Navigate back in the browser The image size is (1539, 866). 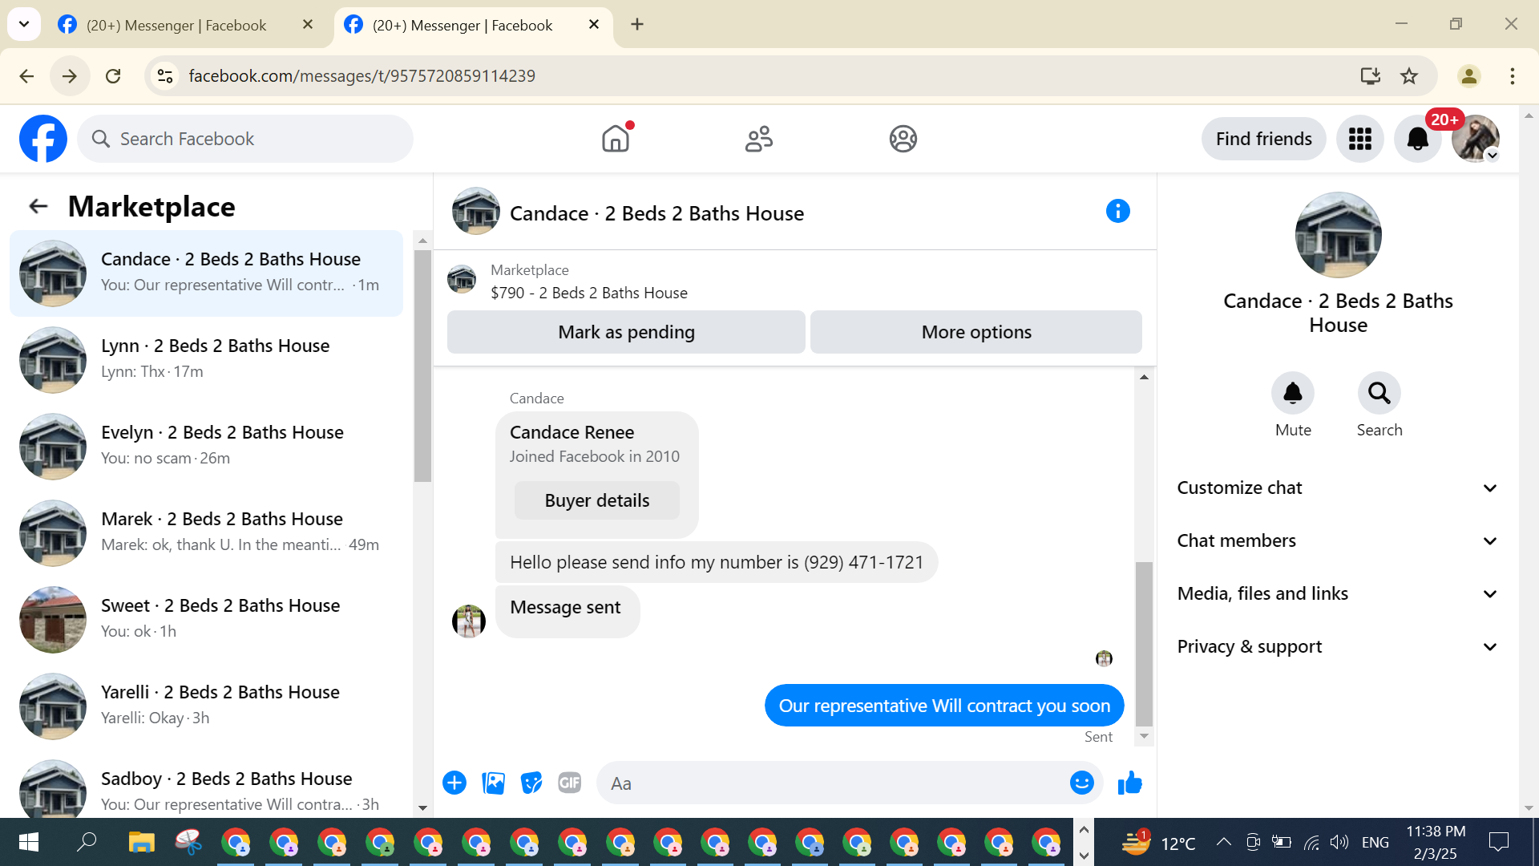click(26, 76)
